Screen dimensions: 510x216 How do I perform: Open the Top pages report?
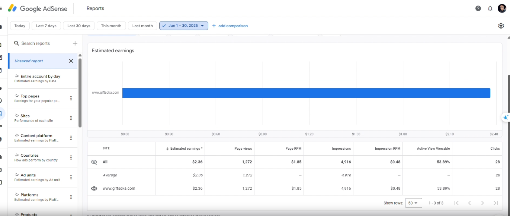pyautogui.click(x=37, y=98)
